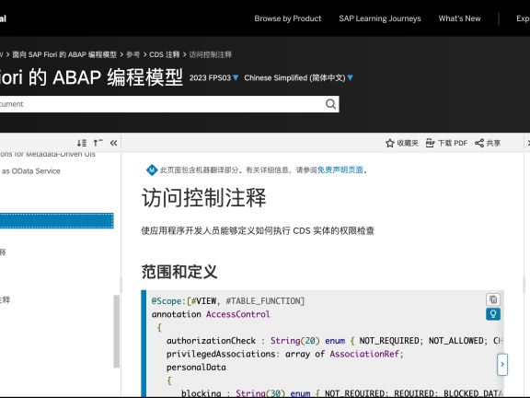The width and height of the screenshot is (530, 398).
Task: Select the highlighted table of contents entry
Action: click(x=56, y=221)
